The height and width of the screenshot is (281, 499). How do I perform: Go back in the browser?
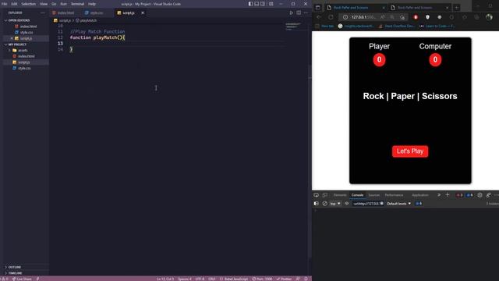click(x=319, y=17)
